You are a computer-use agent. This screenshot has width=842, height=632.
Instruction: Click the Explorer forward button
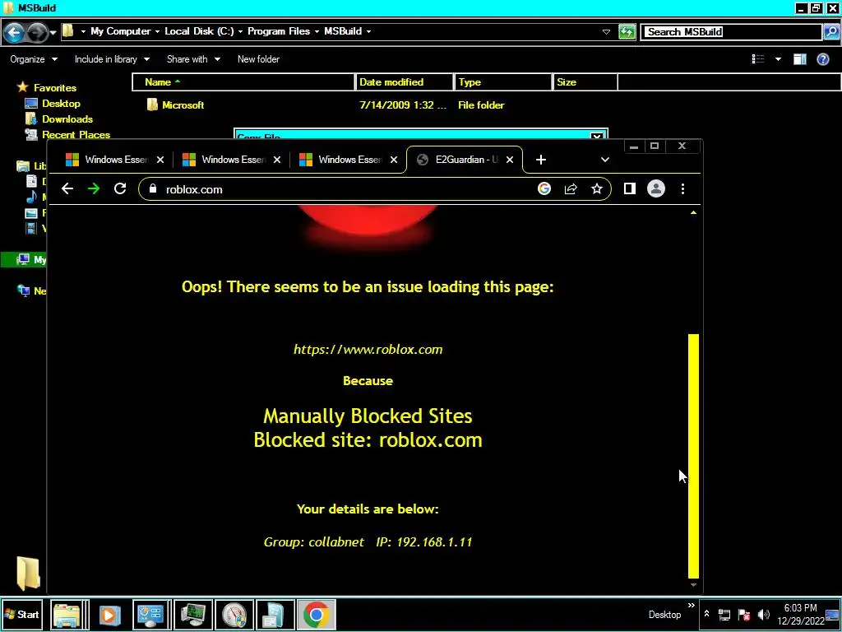[36, 33]
